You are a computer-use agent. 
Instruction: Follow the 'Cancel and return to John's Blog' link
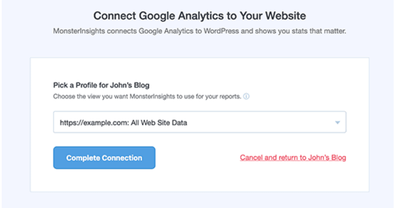pos(293,158)
